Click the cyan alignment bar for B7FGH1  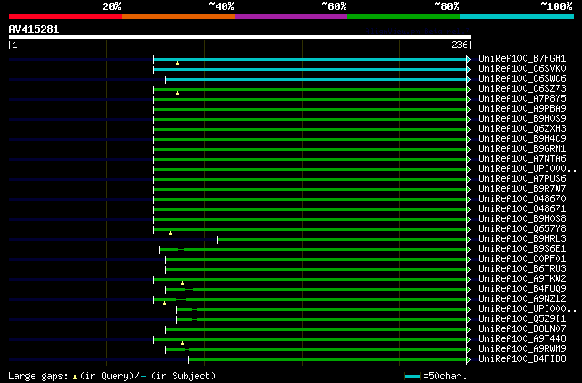click(309, 59)
